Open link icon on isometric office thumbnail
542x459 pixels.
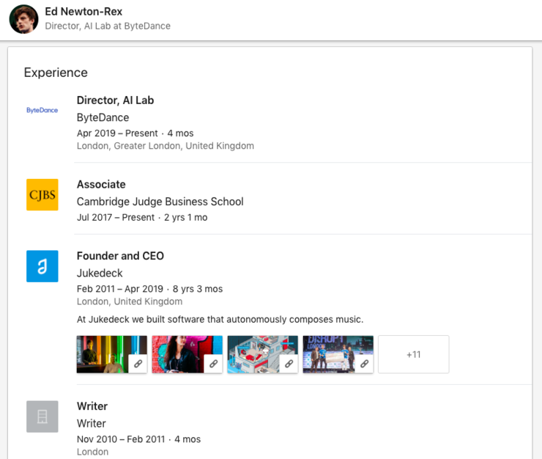[289, 364]
